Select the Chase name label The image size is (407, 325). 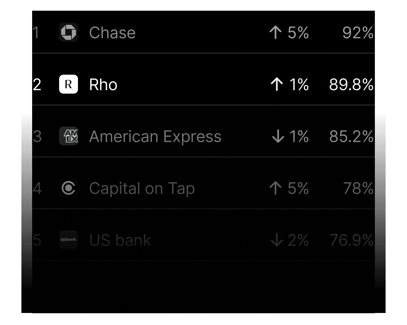pos(112,33)
